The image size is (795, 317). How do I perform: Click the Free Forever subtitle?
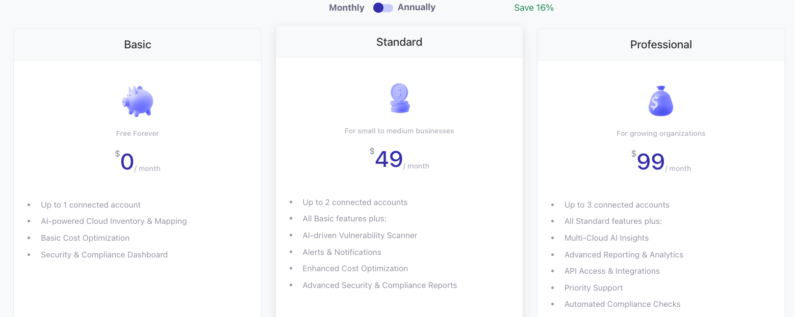(138, 133)
